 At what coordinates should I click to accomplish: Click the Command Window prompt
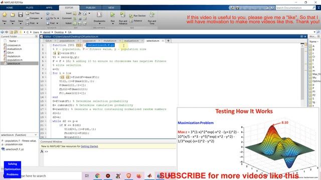[x=47, y=151]
